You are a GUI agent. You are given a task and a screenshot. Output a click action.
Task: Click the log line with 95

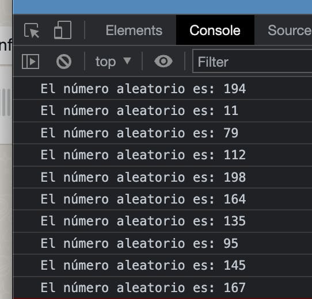(x=162, y=243)
